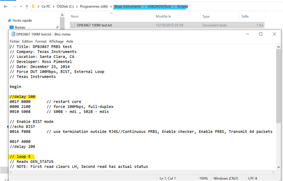The height and width of the screenshot is (181, 283).
Task: Click '// Title: DP83867 PRBS test' line
Action: point(41,46)
